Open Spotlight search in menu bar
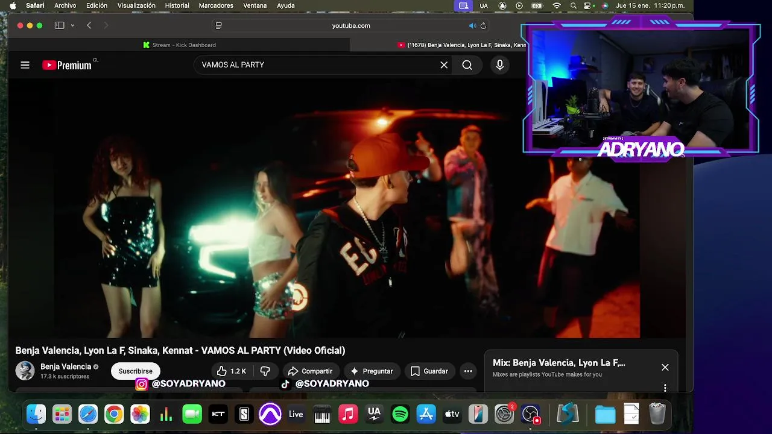Screen dimensions: 772x434 [x=573, y=5]
